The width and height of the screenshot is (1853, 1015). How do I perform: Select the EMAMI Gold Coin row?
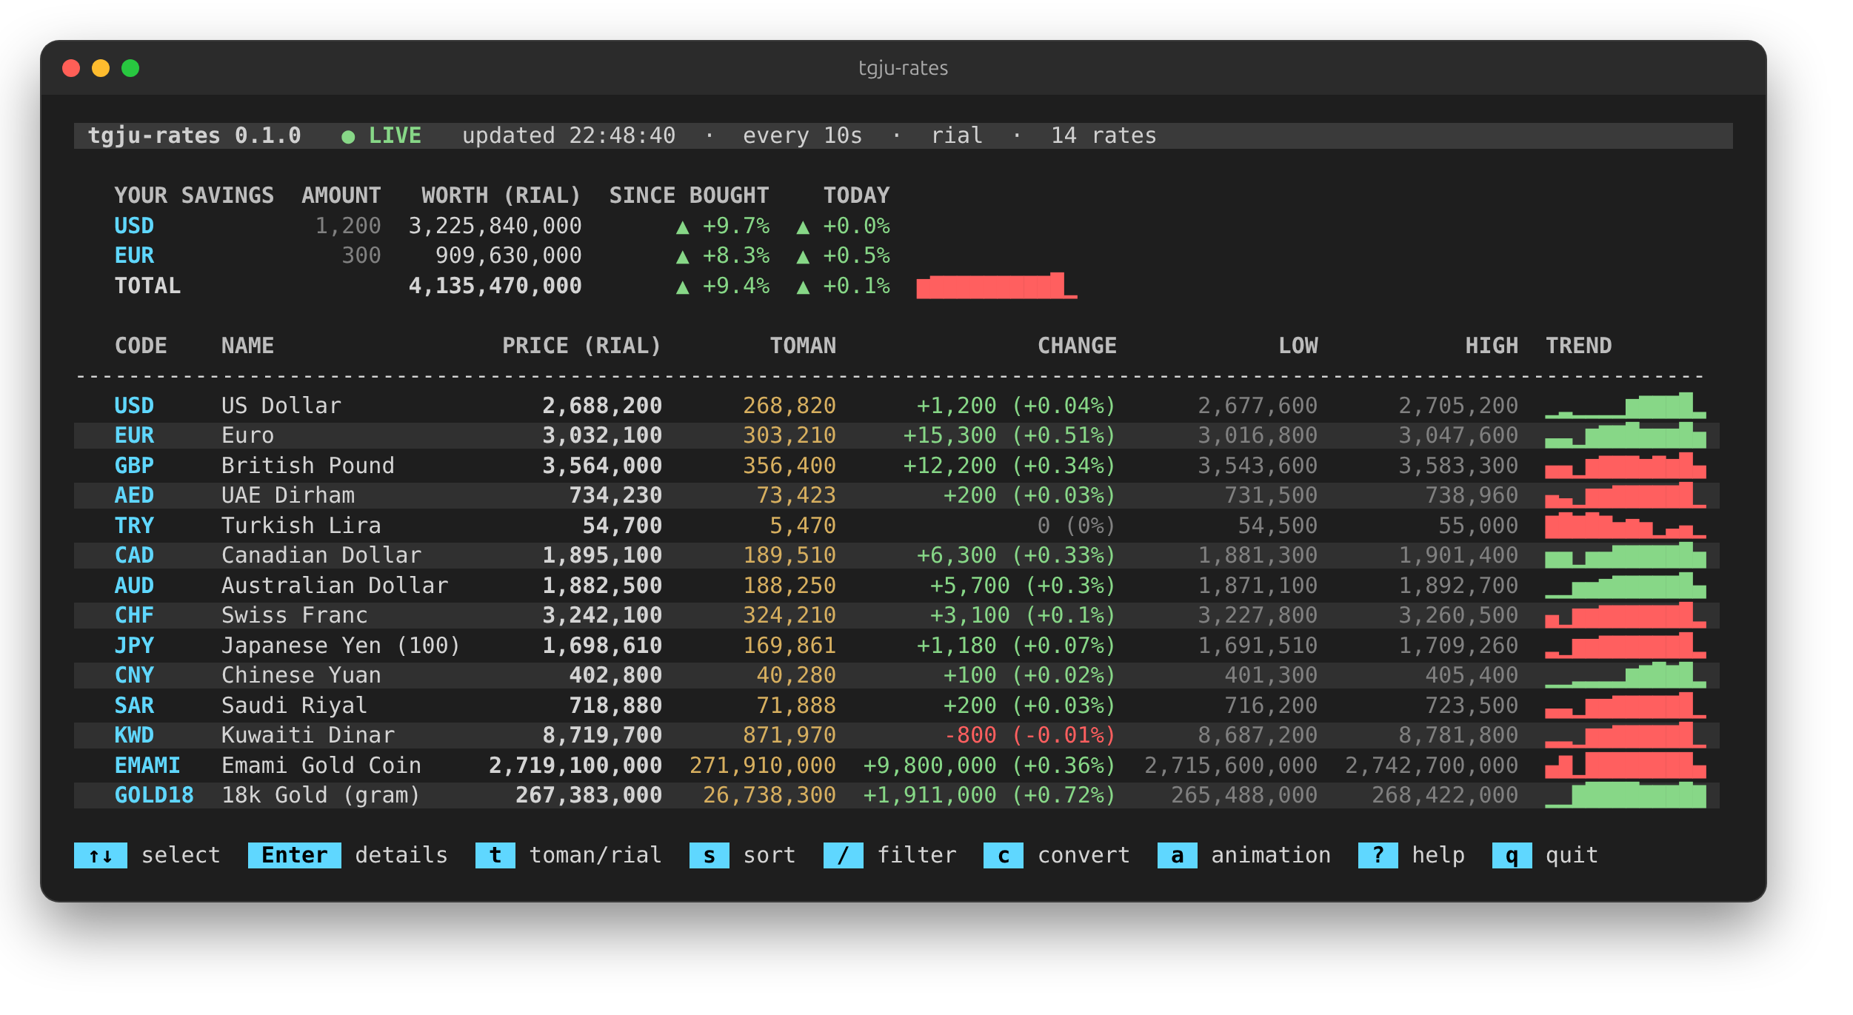click(x=896, y=766)
